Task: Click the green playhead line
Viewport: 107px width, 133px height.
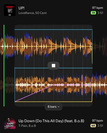Action: 4,65
